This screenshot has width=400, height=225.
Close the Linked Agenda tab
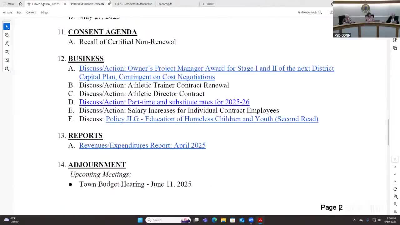pyautogui.click(x=65, y=4)
